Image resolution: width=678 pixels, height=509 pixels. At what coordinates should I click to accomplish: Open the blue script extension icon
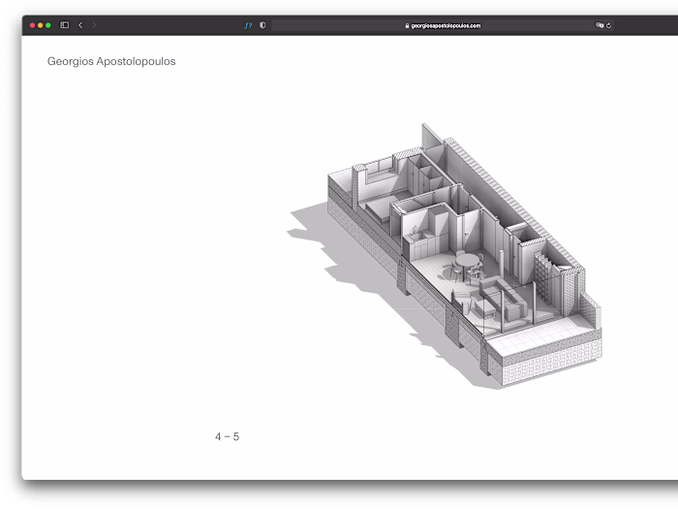click(248, 25)
